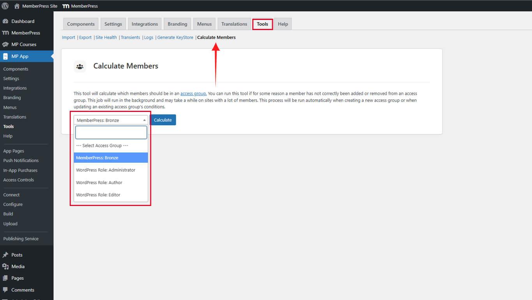Open the Media library icon
532x300 pixels.
tap(5, 266)
